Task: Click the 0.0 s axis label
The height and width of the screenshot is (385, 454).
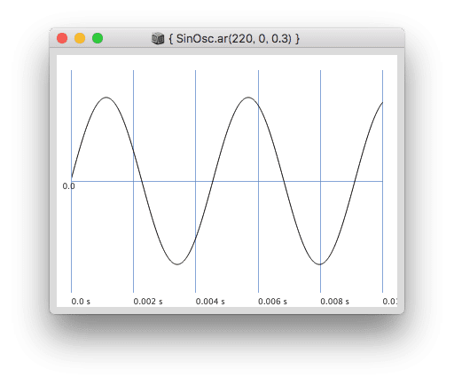Action: 81,302
